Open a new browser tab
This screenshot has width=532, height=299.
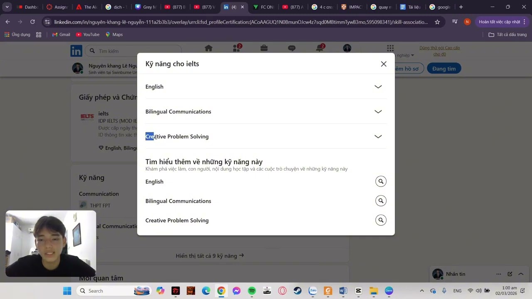(461, 7)
